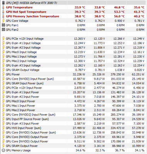Click thermometer icon beside GPU Hot Spot Temperature
This screenshot has width=147, height=154.
[x=3, y=12]
